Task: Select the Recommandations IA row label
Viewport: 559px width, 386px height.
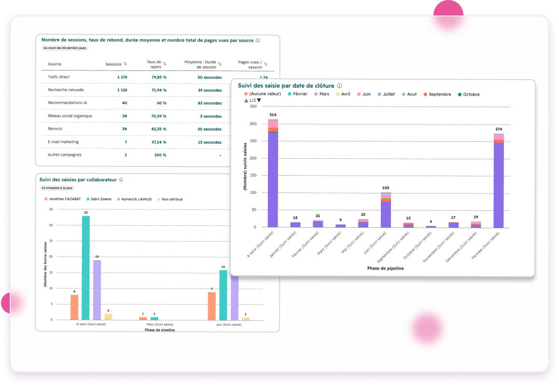Action: tap(68, 103)
